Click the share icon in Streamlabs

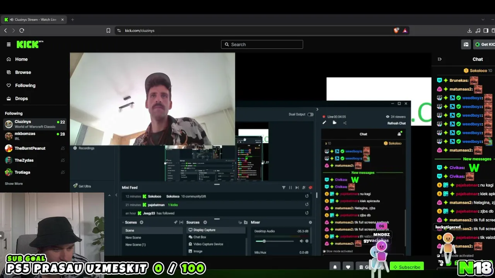pos(345,123)
